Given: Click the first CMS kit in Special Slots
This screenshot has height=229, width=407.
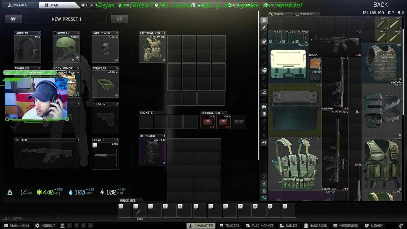Looking at the screenshot, I should [x=208, y=122].
